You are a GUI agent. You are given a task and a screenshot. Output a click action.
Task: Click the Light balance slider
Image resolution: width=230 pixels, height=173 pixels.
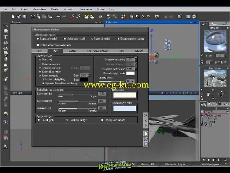77,101
